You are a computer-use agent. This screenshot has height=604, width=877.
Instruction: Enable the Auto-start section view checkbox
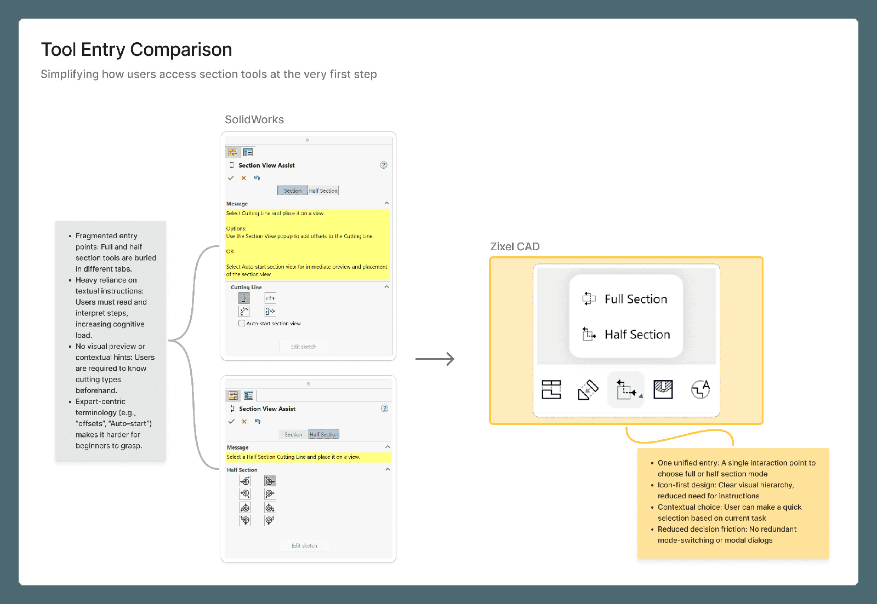click(242, 323)
